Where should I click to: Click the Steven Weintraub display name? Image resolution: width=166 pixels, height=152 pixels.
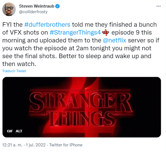point(37,6)
